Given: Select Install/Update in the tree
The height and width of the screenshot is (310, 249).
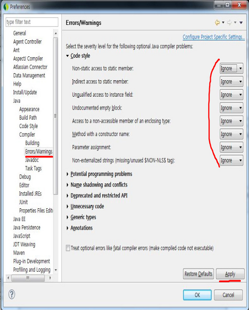Looking at the screenshot, I should (25, 92).
